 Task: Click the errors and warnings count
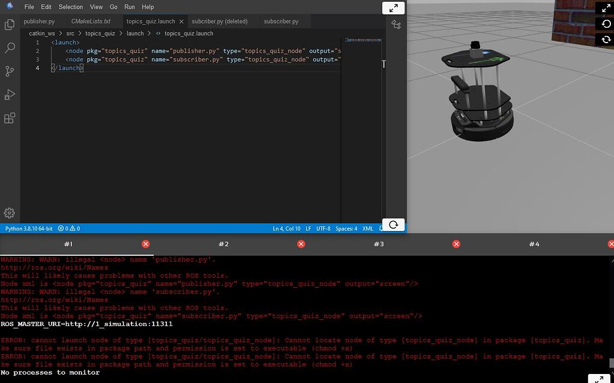click(x=70, y=229)
